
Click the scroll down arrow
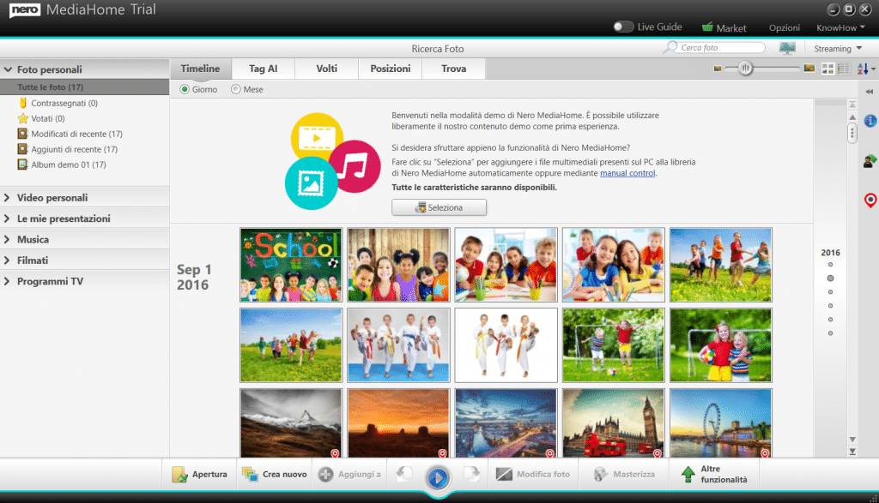click(852, 440)
